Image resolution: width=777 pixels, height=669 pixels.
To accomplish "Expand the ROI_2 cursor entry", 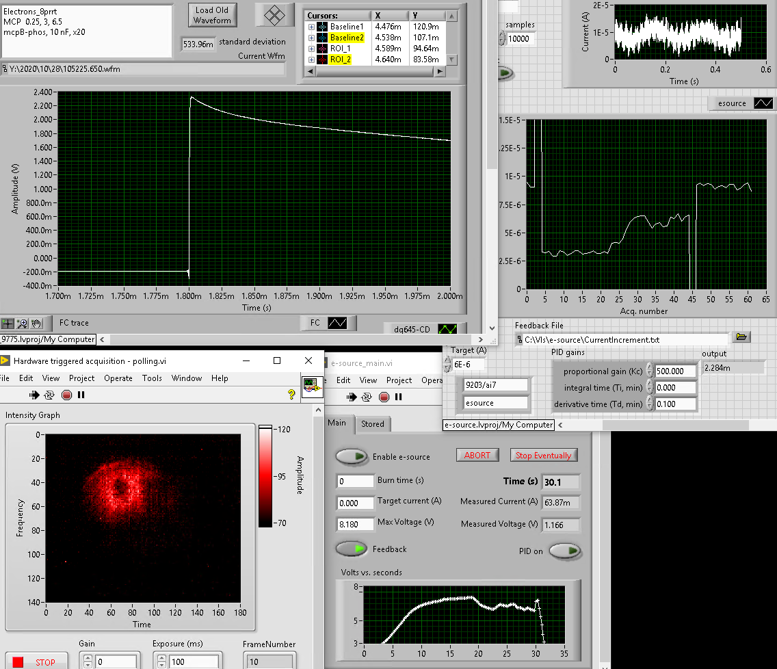I will pos(311,60).
